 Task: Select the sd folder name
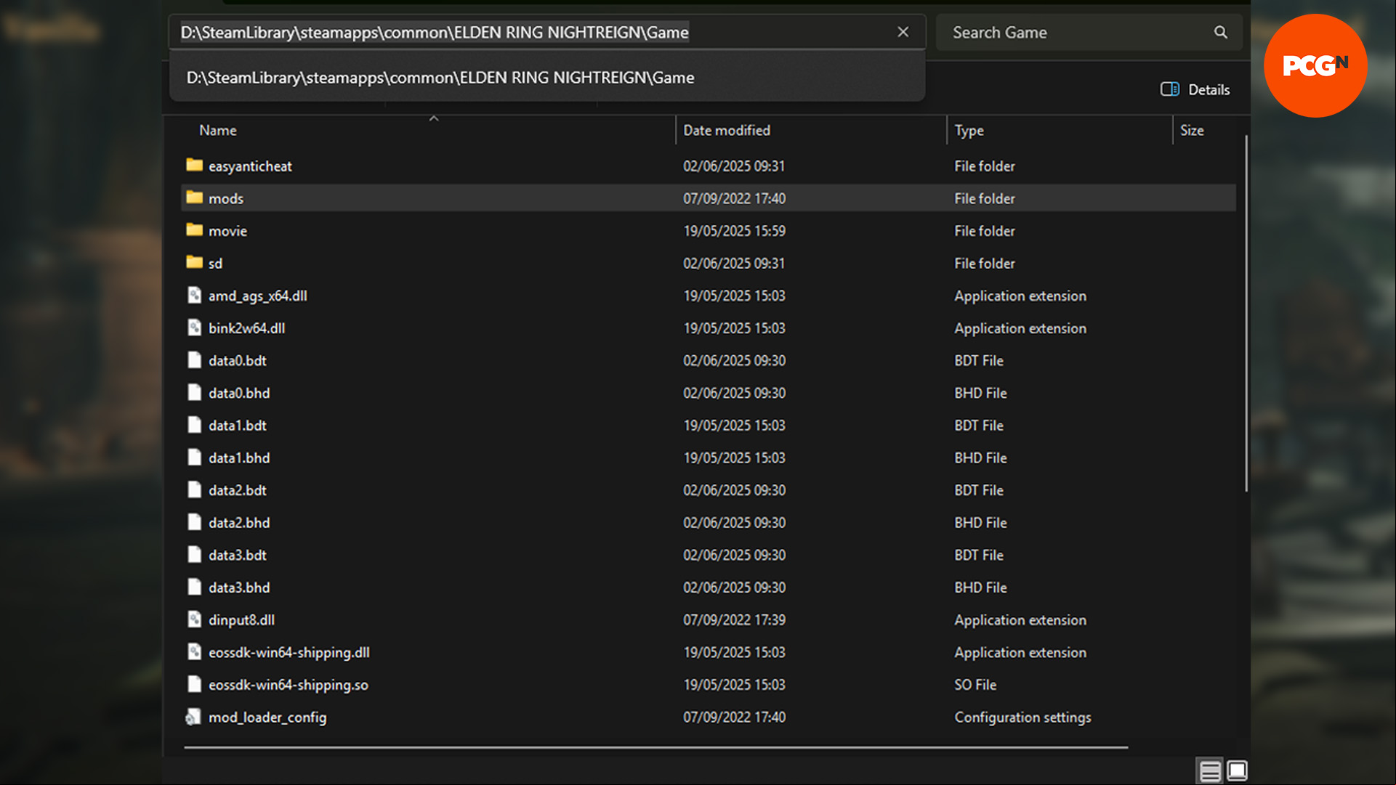coord(215,264)
